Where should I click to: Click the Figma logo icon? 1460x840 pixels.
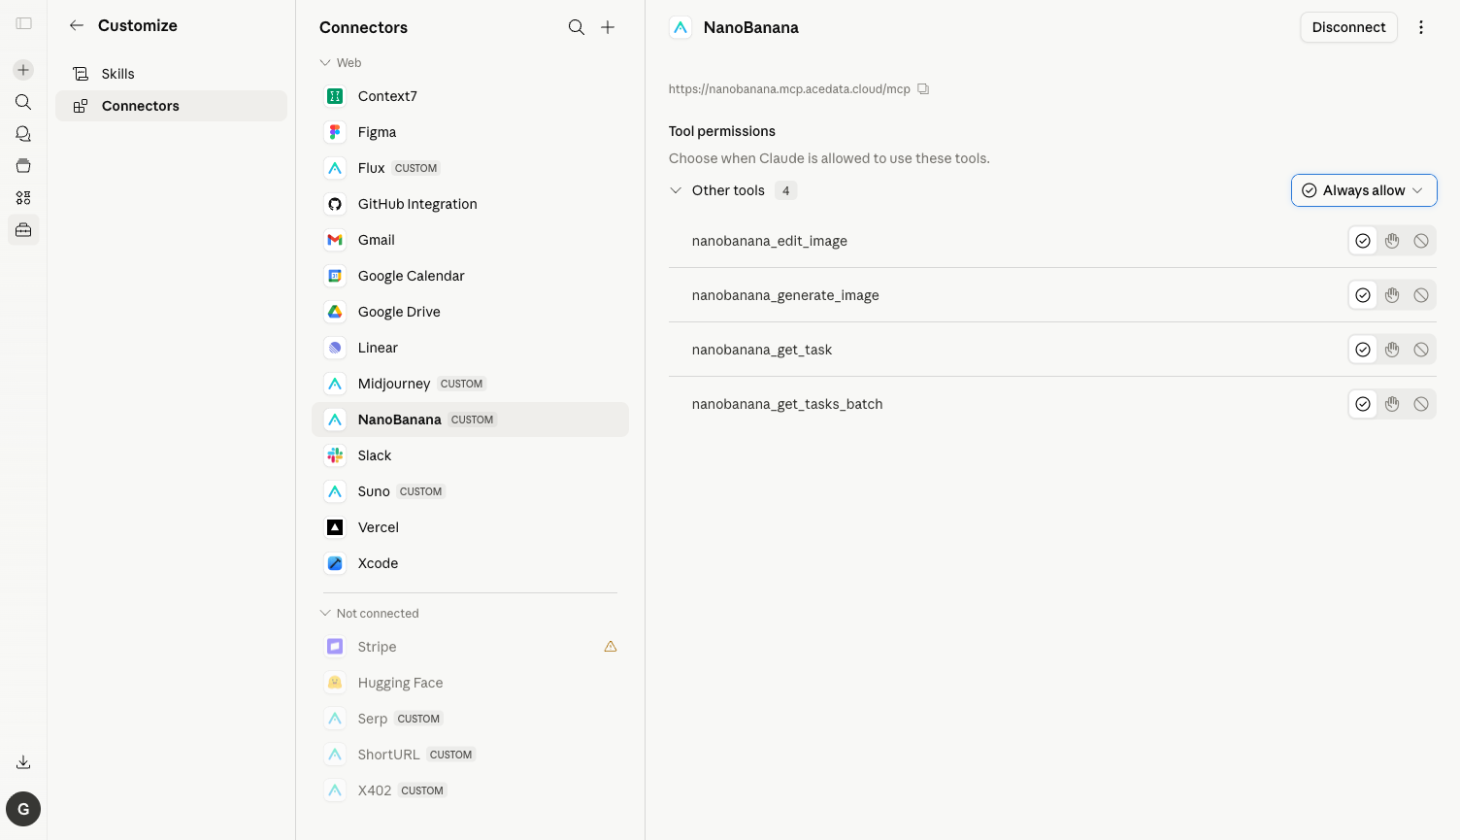(335, 132)
